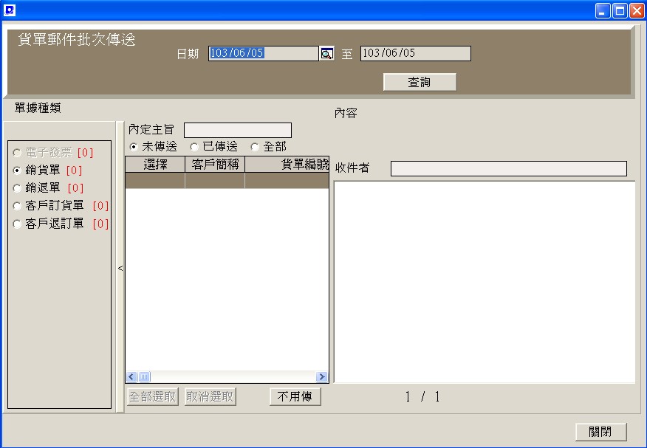
Task: Click the 查詢 query button
Action: pyautogui.click(x=420, y=82)
